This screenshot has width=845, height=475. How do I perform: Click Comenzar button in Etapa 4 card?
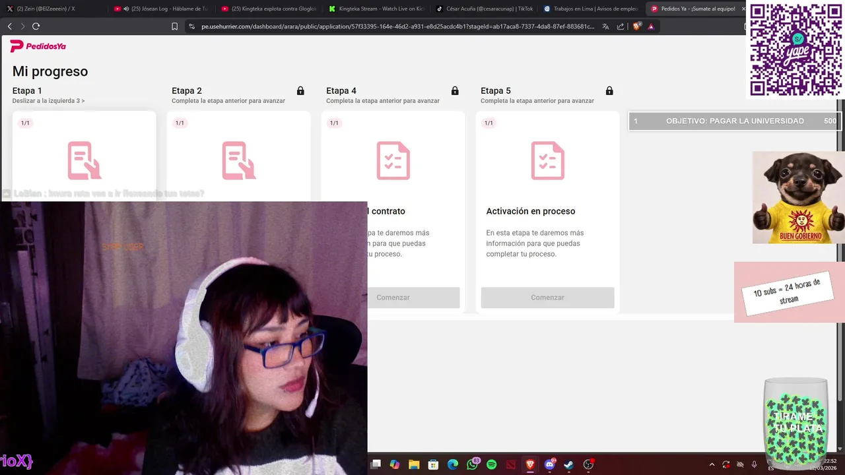point(393,298)
